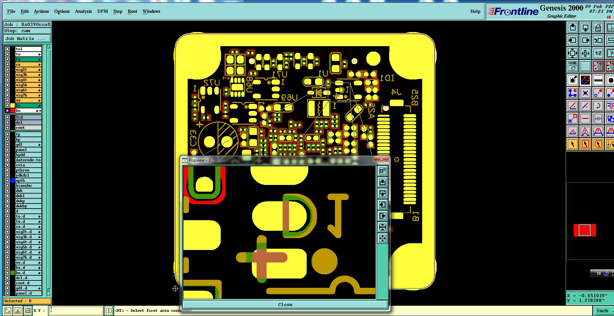The height and width of the screenshot is (316, 614).
Task: Click the 1:2 zoom scale icon
Action: [x=598, y=53]
